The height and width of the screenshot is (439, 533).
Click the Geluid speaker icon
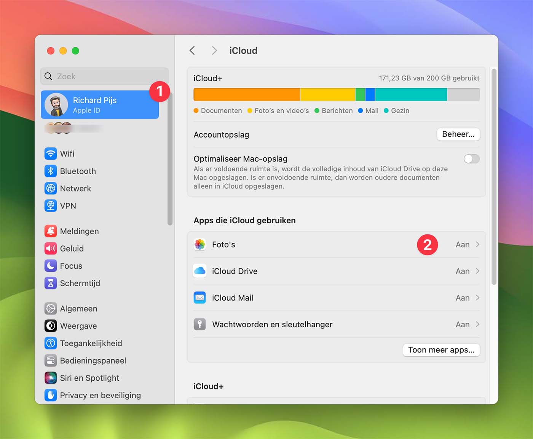tap(51, 248)
